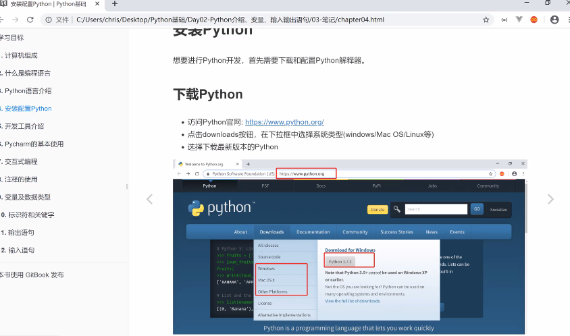The width and height of the screenshot is (570, 336).
Task: Go to next chapter with right arrow
Action: click(x=550, y=199)
